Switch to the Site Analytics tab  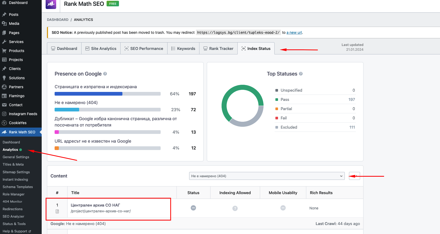[x=101, y=49]
